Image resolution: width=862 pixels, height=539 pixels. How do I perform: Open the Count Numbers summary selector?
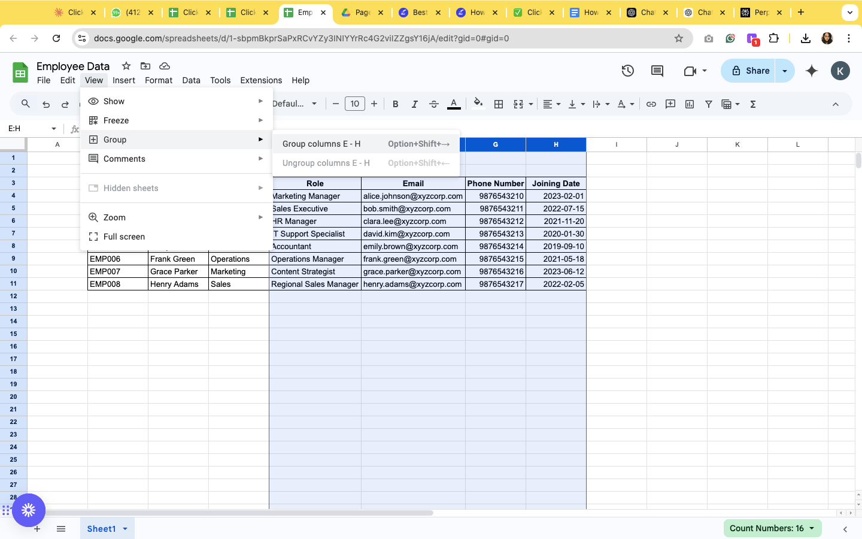pos(772,528)
